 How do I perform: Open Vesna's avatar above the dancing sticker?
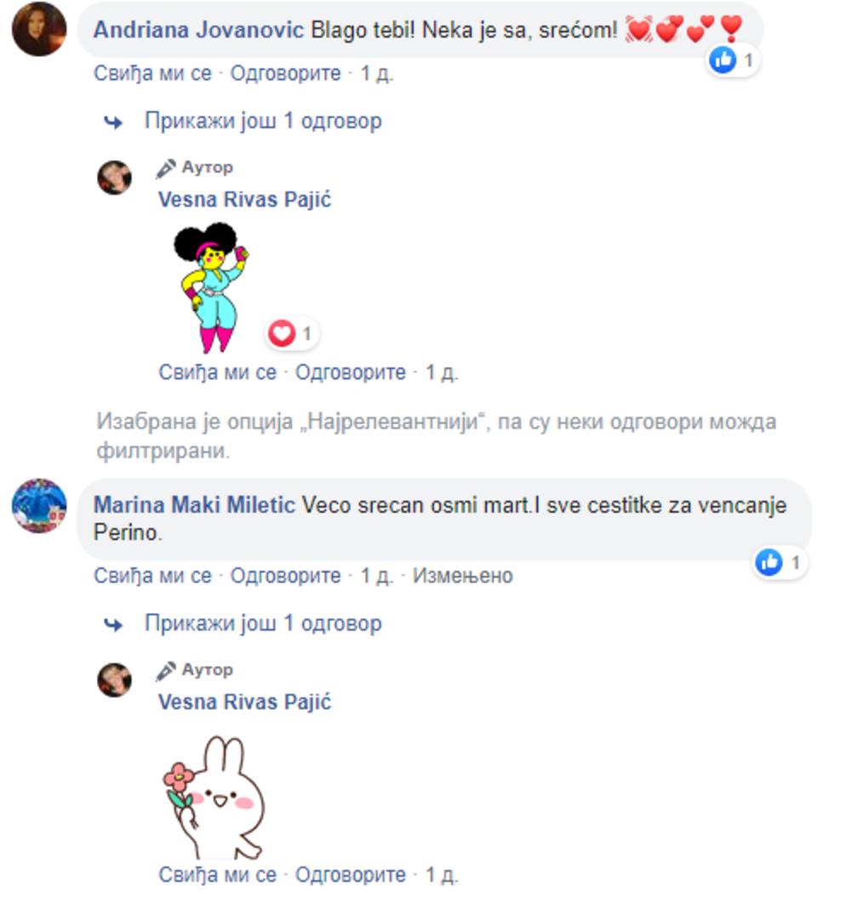coord(115,178)
